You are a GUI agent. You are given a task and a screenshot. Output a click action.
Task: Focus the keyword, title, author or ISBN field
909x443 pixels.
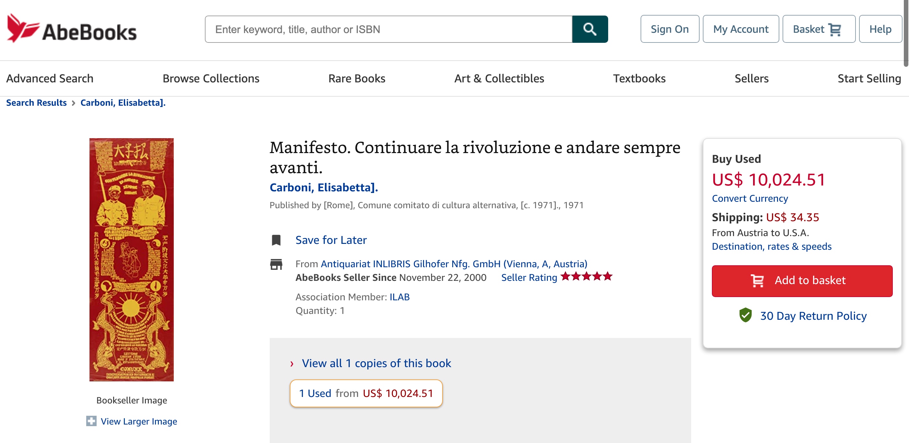click(x=388, y=29)
